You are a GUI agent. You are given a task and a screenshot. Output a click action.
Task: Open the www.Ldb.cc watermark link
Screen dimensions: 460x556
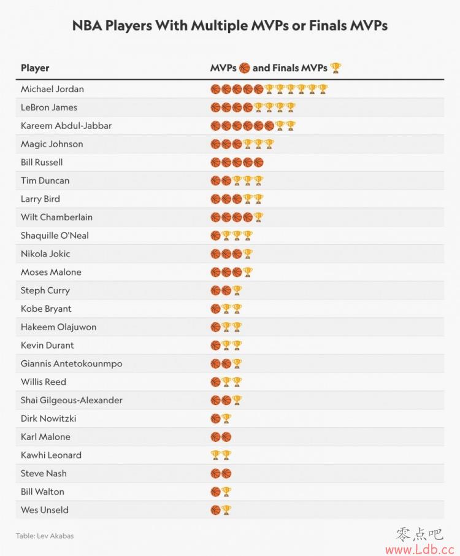coord(420,550)
